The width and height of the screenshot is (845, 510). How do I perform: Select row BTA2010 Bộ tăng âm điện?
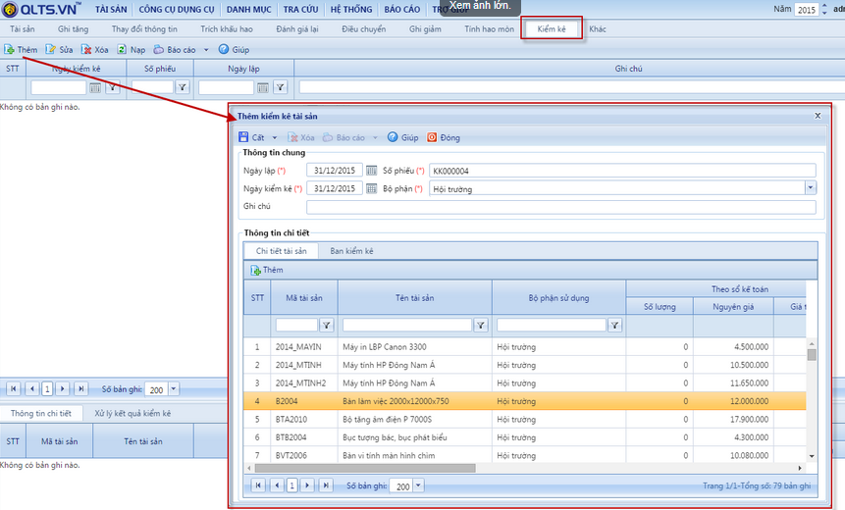[525, 419]
